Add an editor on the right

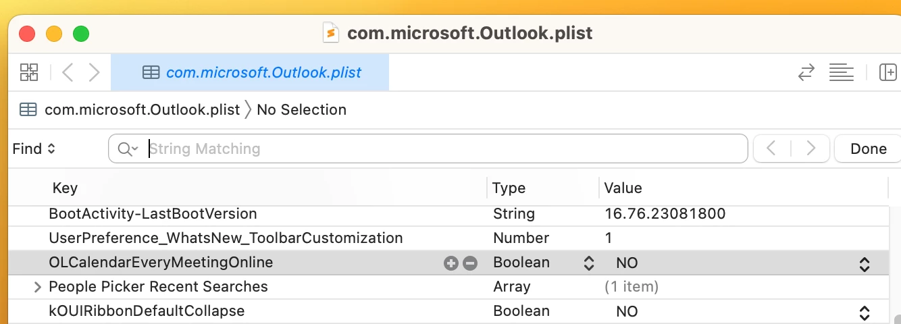(x=888, y=72)
